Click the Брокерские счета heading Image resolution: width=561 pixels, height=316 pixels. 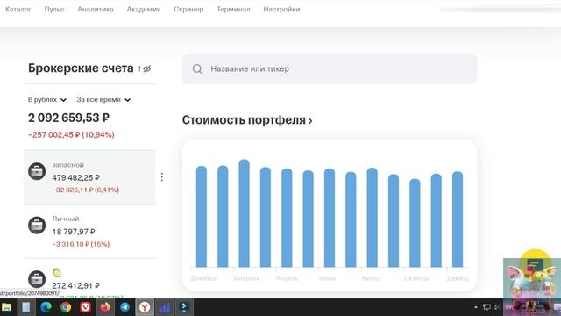81,68
